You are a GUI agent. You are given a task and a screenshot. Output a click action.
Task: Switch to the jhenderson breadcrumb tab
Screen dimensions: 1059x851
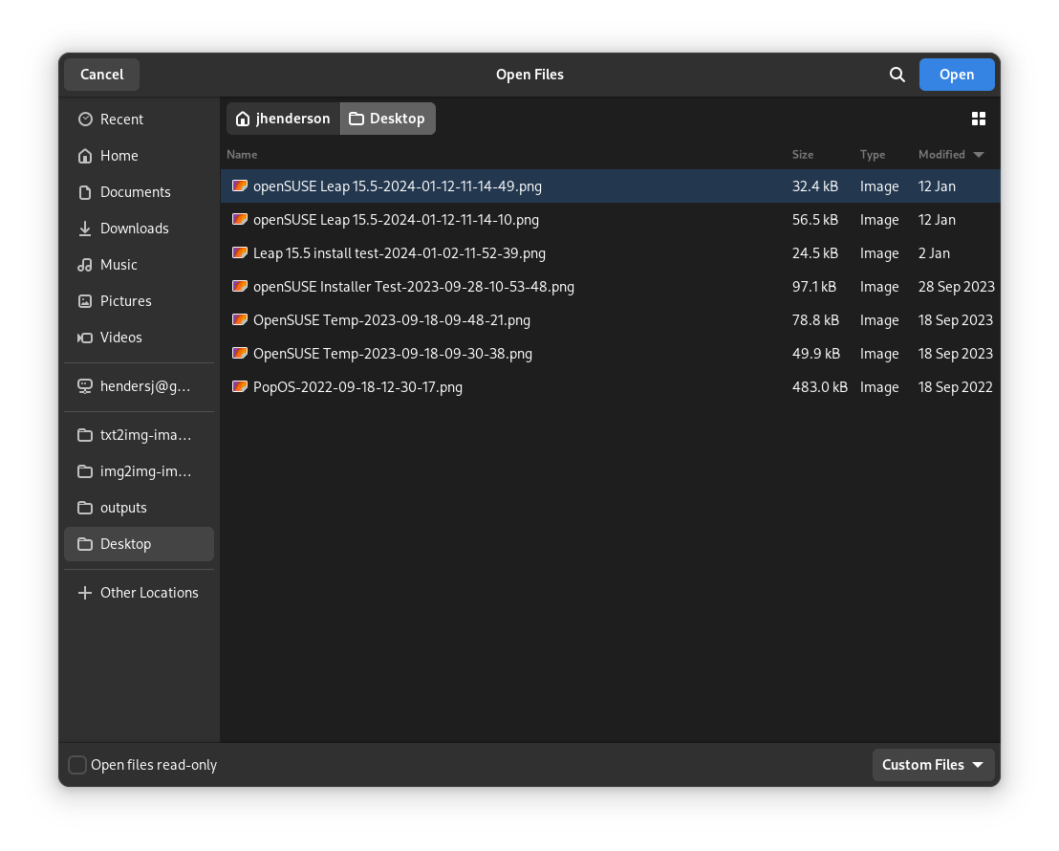click(x=282, y=118)
